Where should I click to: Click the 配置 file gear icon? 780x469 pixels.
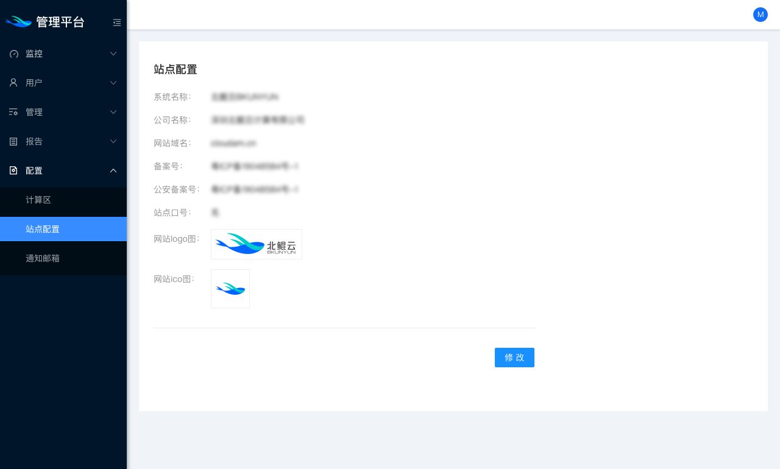(13, 171)
